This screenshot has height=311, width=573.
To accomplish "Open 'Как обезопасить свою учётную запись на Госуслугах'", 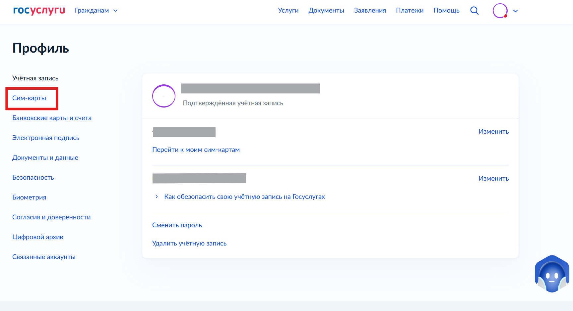I will click(x=244, y=197).
